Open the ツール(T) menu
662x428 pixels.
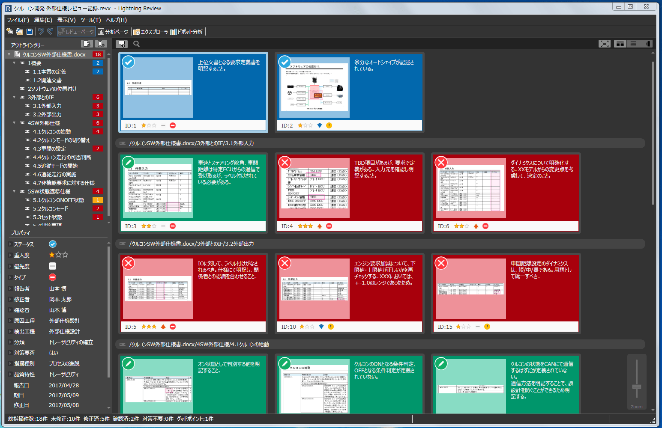90,20
